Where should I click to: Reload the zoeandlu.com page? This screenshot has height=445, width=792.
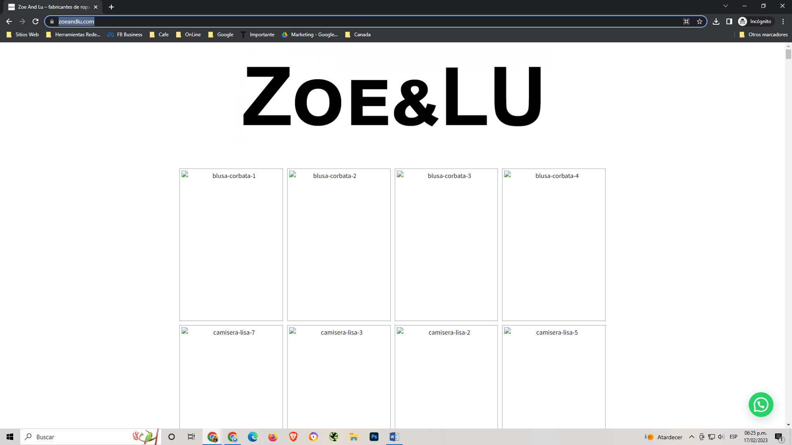point(35,21)
